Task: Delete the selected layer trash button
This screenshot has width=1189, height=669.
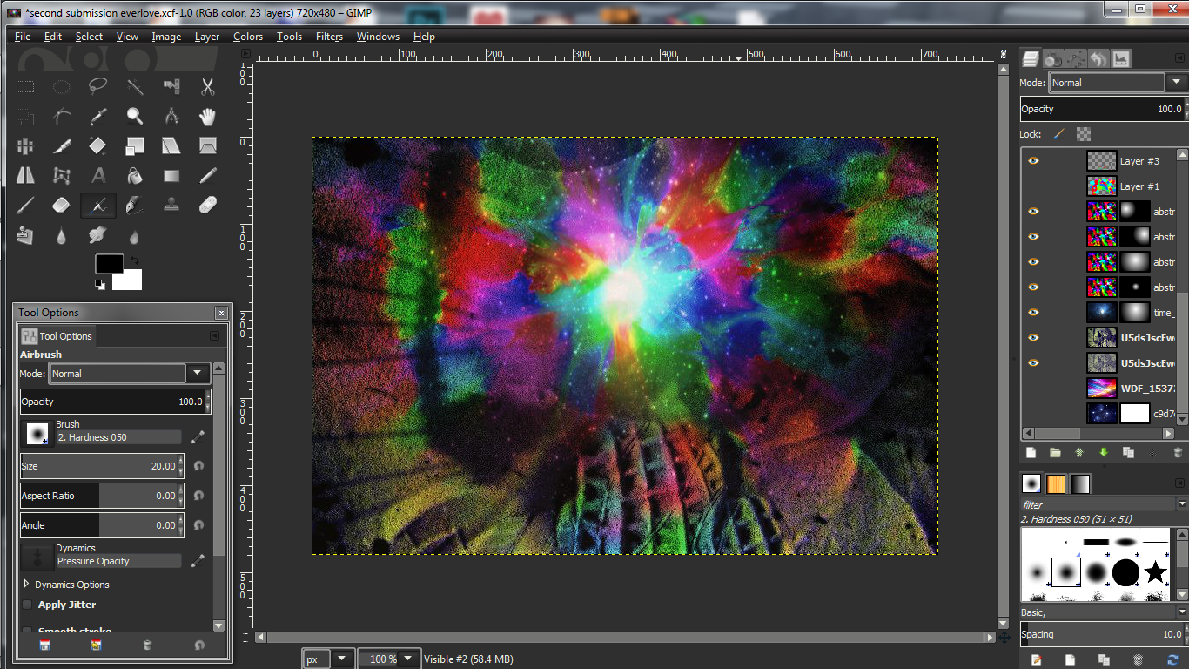Action: (x=1177, y=453)
